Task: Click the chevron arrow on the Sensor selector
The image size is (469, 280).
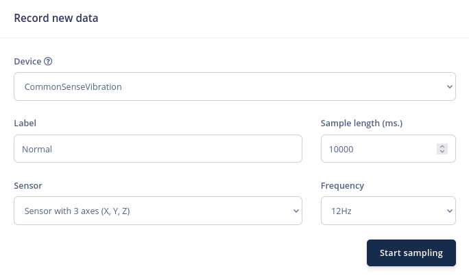Action: 296,211
